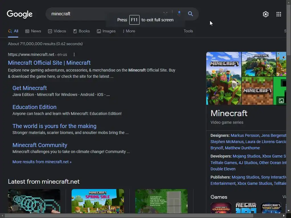Click the Minecraft knowledge panel title
The image size is (291, 218).
229,113
